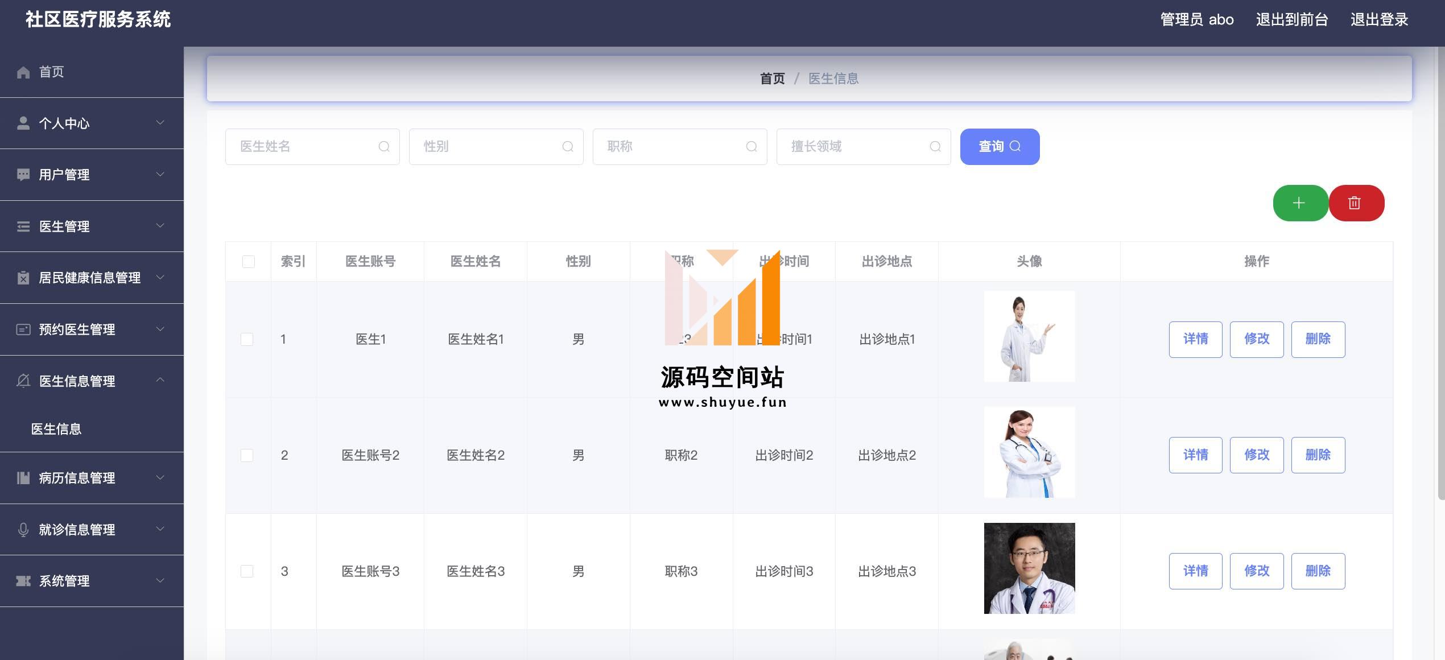Click the search icon in 医生姓名 field
The image size is (1445, 660).
(x=384, y=147)
